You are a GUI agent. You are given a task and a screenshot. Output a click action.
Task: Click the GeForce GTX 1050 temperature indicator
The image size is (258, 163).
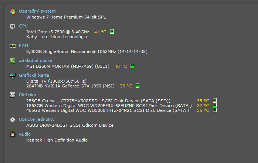click(x=137, y=86)
